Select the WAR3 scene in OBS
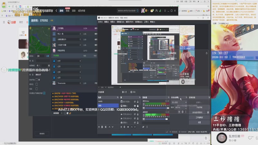 108,101
